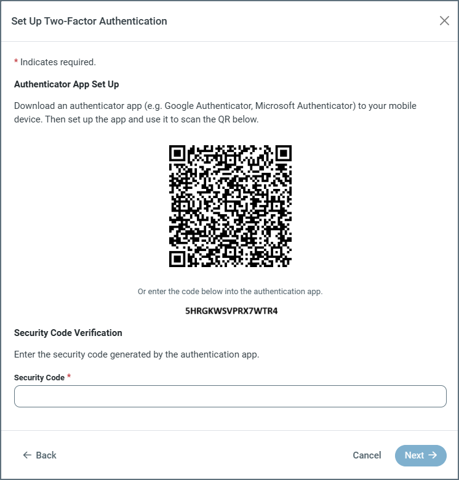Click the red asterisk before 'Indicates required'
This screenshot has height=480, width=459.
(16, 62)
